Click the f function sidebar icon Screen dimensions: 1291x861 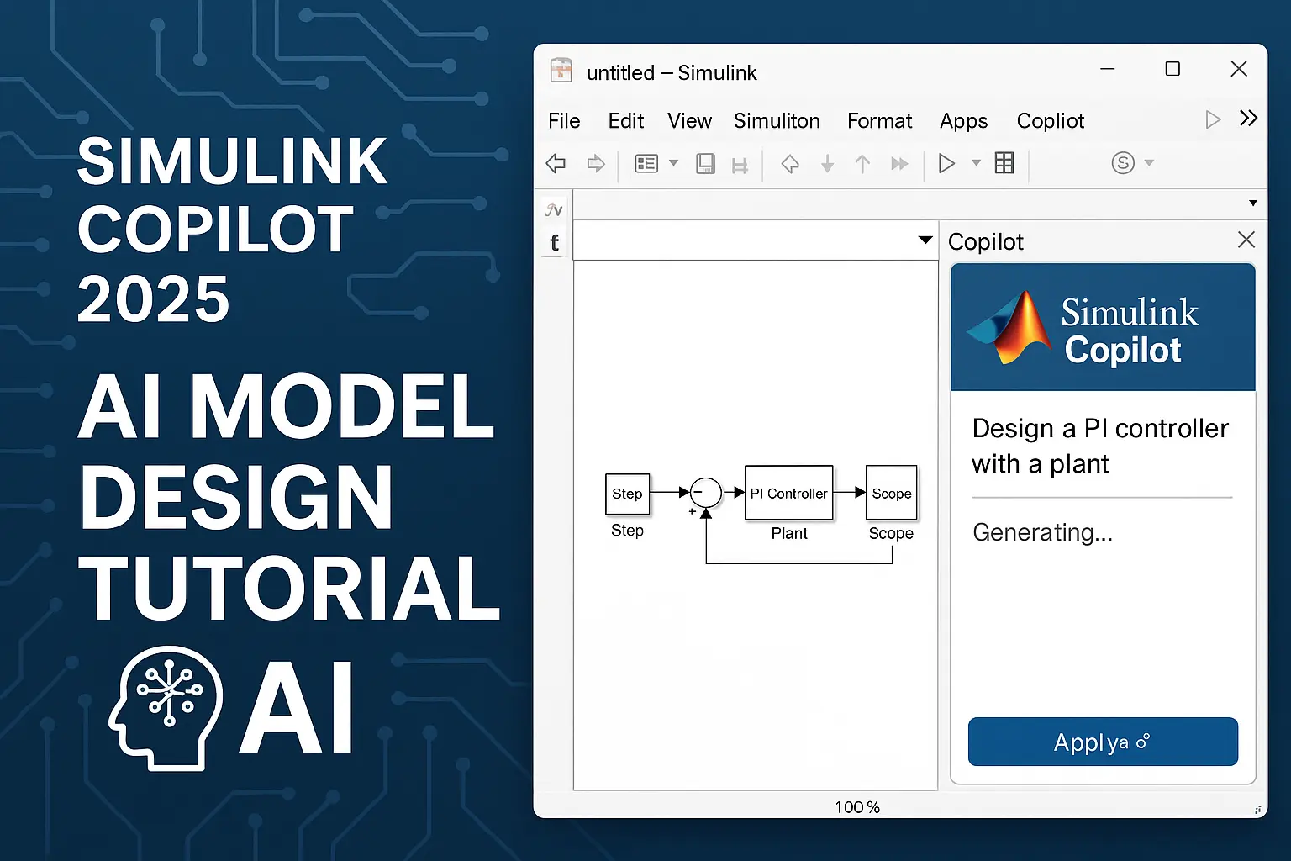click(553, 242)
